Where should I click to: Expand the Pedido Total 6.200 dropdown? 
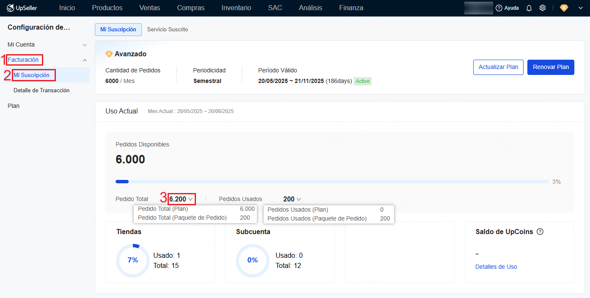coord(181,199)
